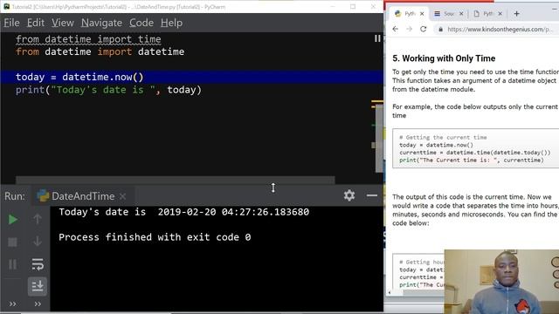Click the browser back arrow
Screen dimensions: 559x314
pos(396,29)
